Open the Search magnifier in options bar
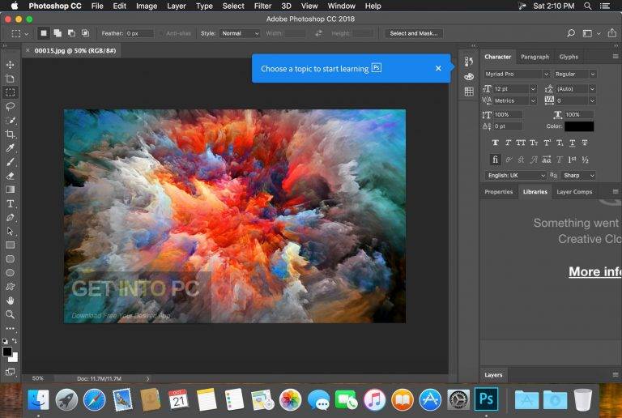Viewport: 622px width, 418px height. pyautogui.click(x=571, y=33)
